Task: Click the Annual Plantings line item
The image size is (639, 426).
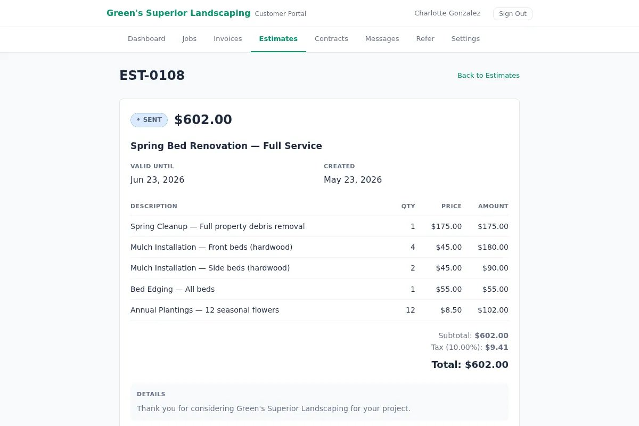Action: point(204,310)
